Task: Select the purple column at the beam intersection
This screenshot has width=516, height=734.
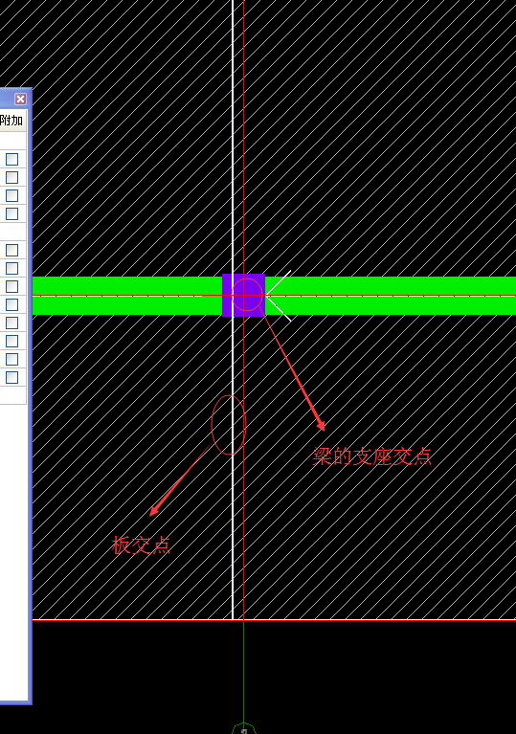Action: [x=243, y=296]
